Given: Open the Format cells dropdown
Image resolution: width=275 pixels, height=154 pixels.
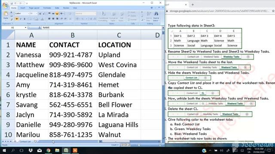Looking at the screenshot, I should tap(132, 20).
